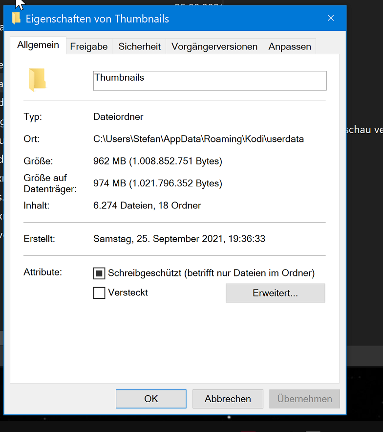The image size is (383, 432).
Task: Confirm with the OK button
Action: [x=151, y=399]
